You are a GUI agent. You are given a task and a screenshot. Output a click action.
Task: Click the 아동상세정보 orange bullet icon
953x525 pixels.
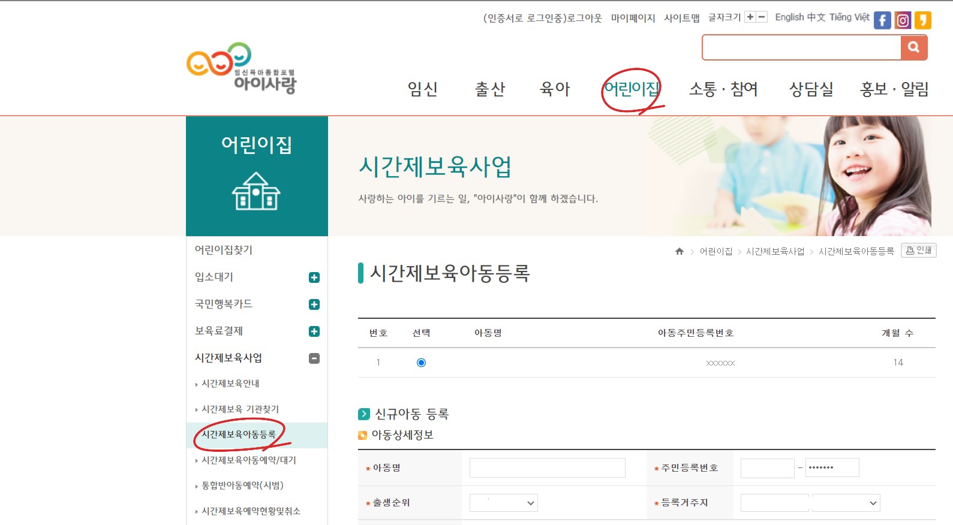click(x=362, y=436)
